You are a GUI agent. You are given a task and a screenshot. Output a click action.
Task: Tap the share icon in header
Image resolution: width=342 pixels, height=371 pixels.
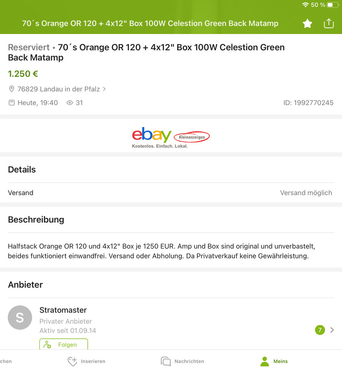point(328,23)
